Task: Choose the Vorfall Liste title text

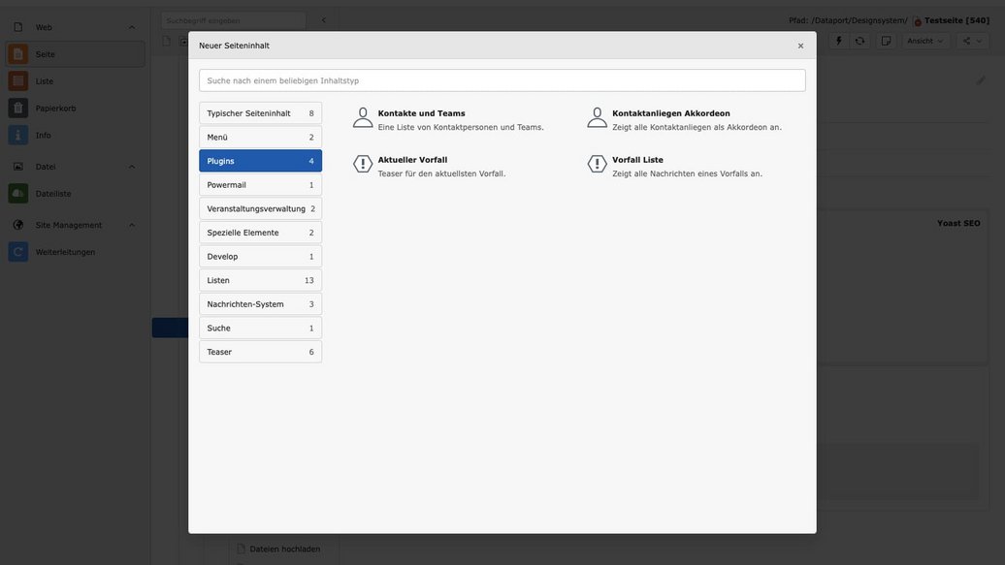Action: (637, 160)
